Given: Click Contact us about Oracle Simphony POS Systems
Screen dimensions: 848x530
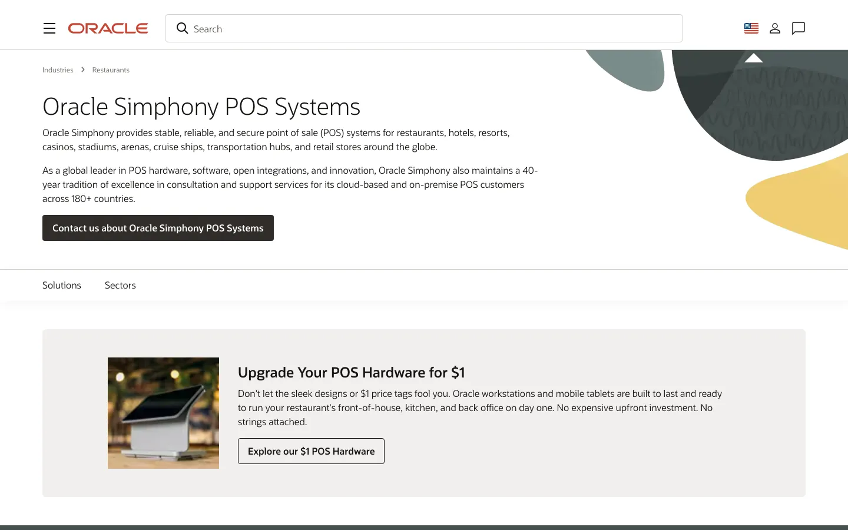Looking at the screenshot, I should click(158, 228).
